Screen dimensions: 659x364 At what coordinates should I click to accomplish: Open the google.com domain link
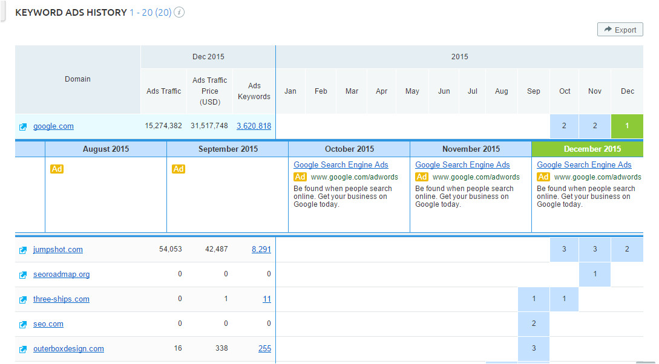pos(53,126)
